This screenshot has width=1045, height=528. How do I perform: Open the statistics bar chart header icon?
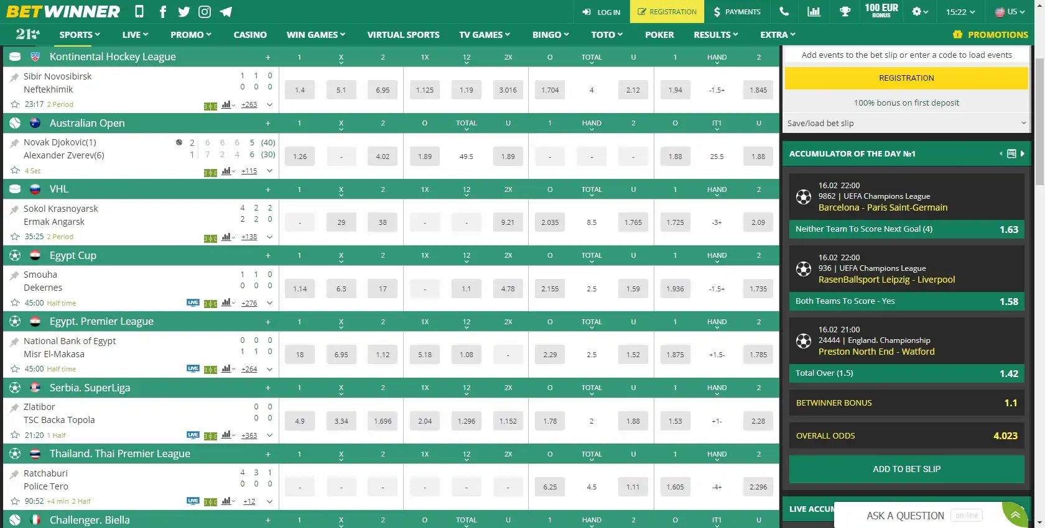[x=814, y=11]
